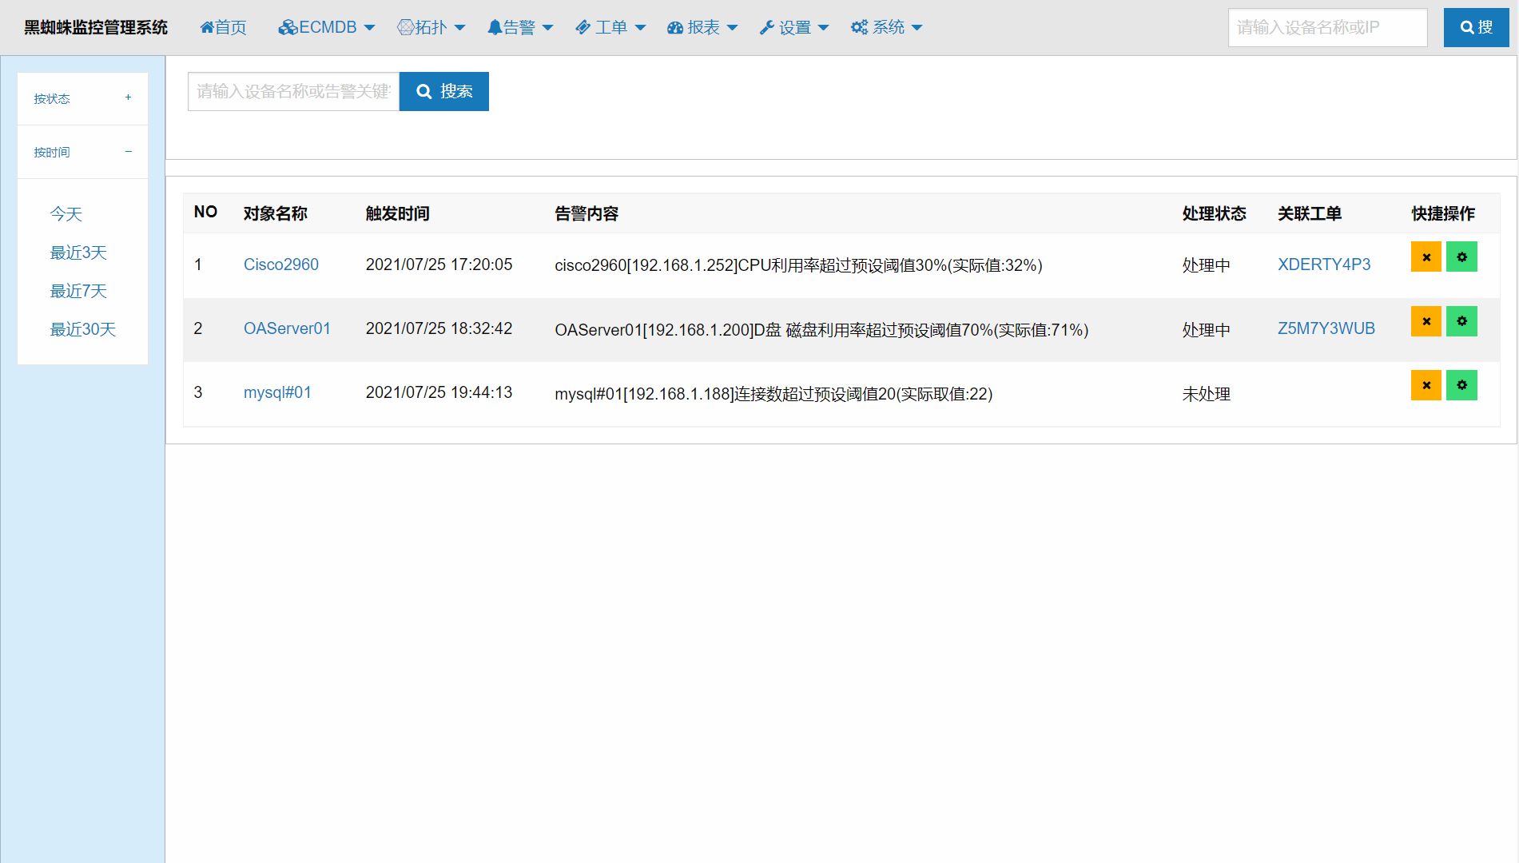
Task: Click the green gear button for OAServer01 alert
Action: tap(1461, 321)
